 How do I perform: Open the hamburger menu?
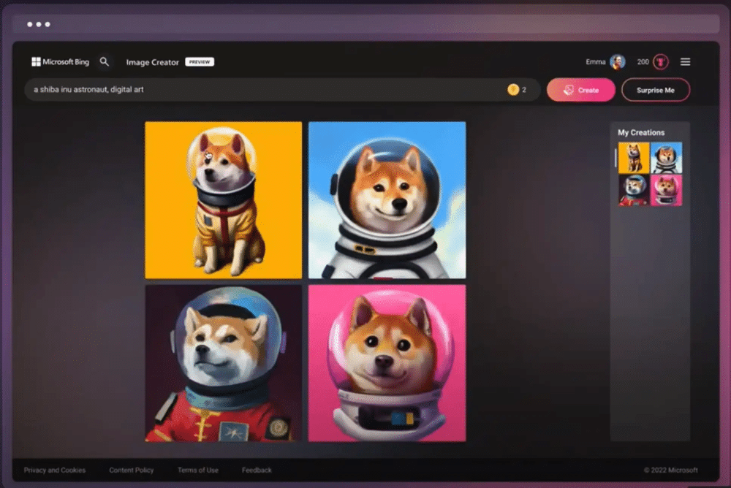coord(685,61)
